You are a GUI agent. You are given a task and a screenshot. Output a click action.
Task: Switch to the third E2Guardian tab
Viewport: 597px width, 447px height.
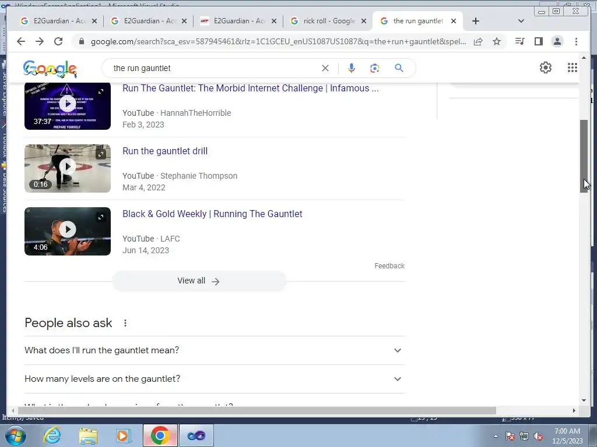(238, 21)
